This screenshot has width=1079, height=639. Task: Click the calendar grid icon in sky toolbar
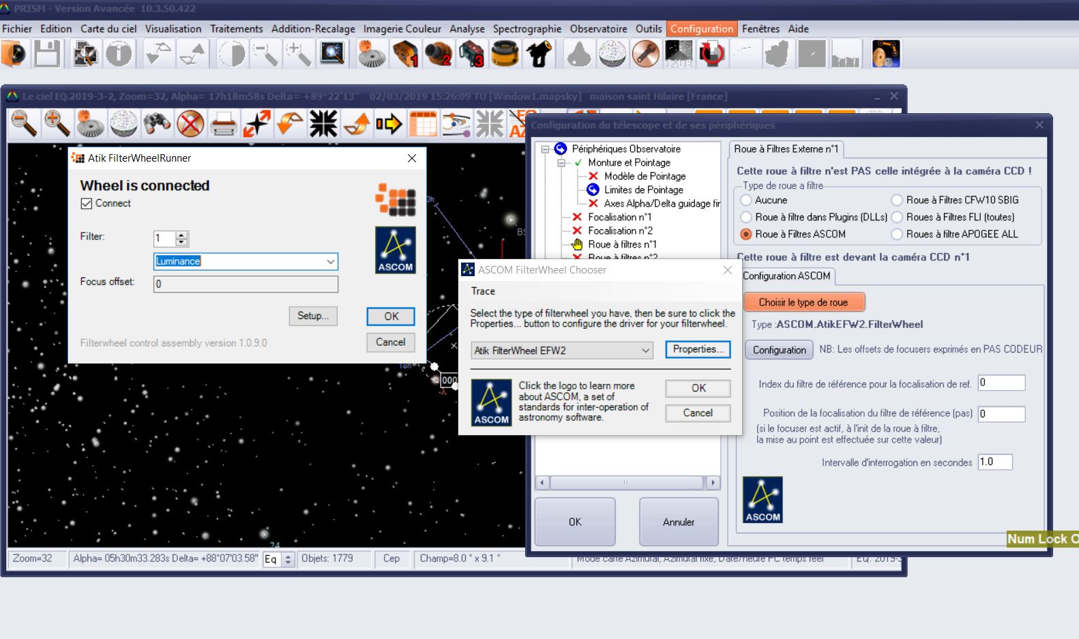click(422, 124)
